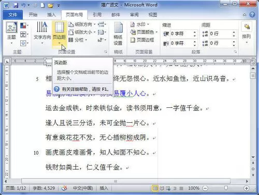This screenshot has width=259, height=195.
Task: Open the 文件 File tab
Action: tap(13, 15)
